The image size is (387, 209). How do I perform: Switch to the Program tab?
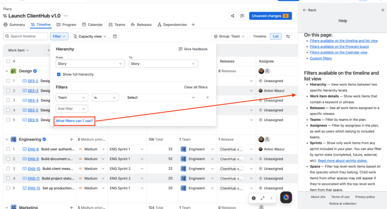[67, 25]
